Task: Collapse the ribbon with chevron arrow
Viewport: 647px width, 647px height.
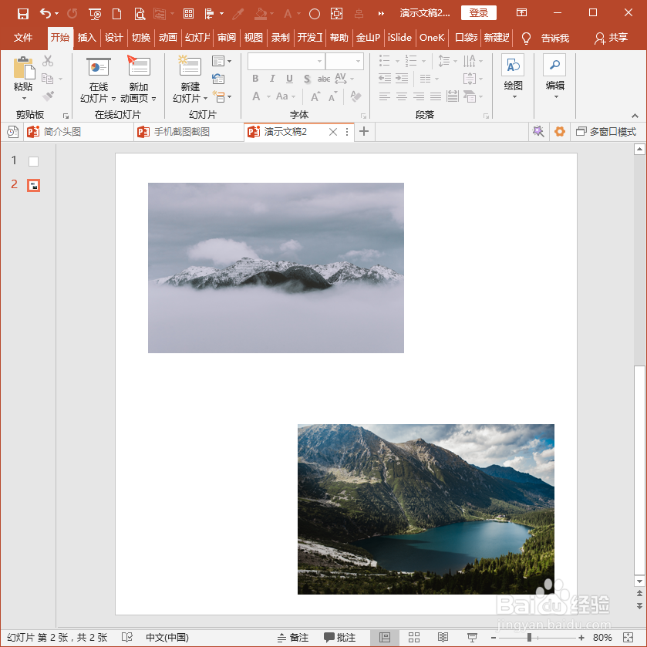Action: click(x=635, y=116)
